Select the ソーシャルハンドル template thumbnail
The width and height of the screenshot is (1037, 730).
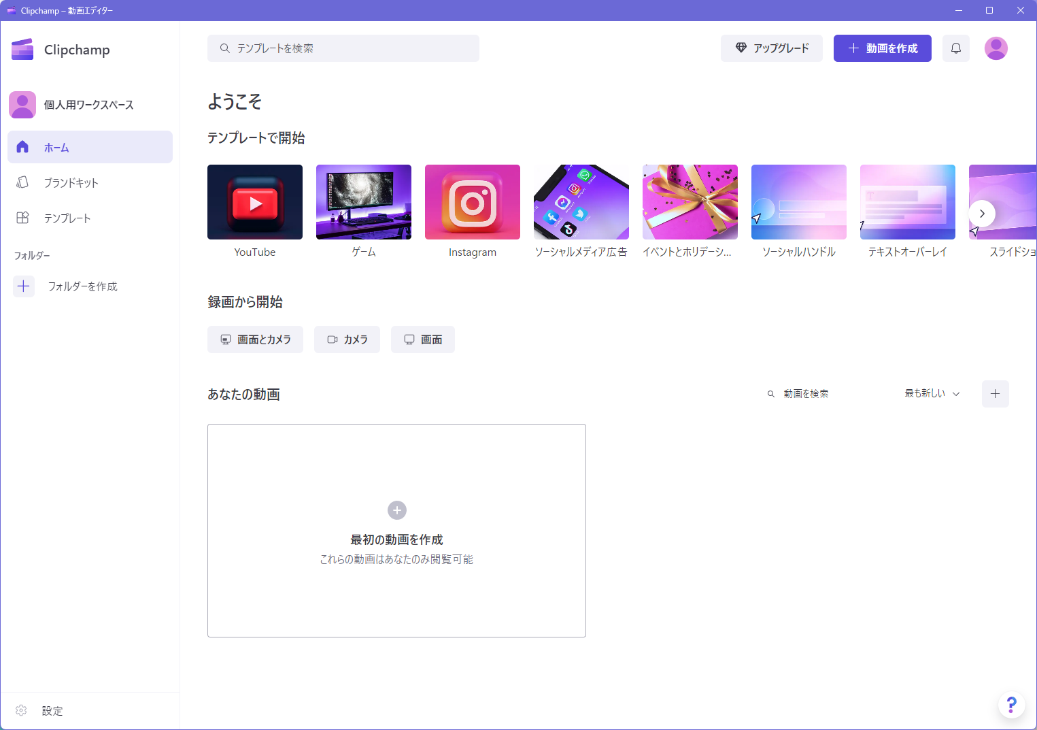[x=799, y=202]
